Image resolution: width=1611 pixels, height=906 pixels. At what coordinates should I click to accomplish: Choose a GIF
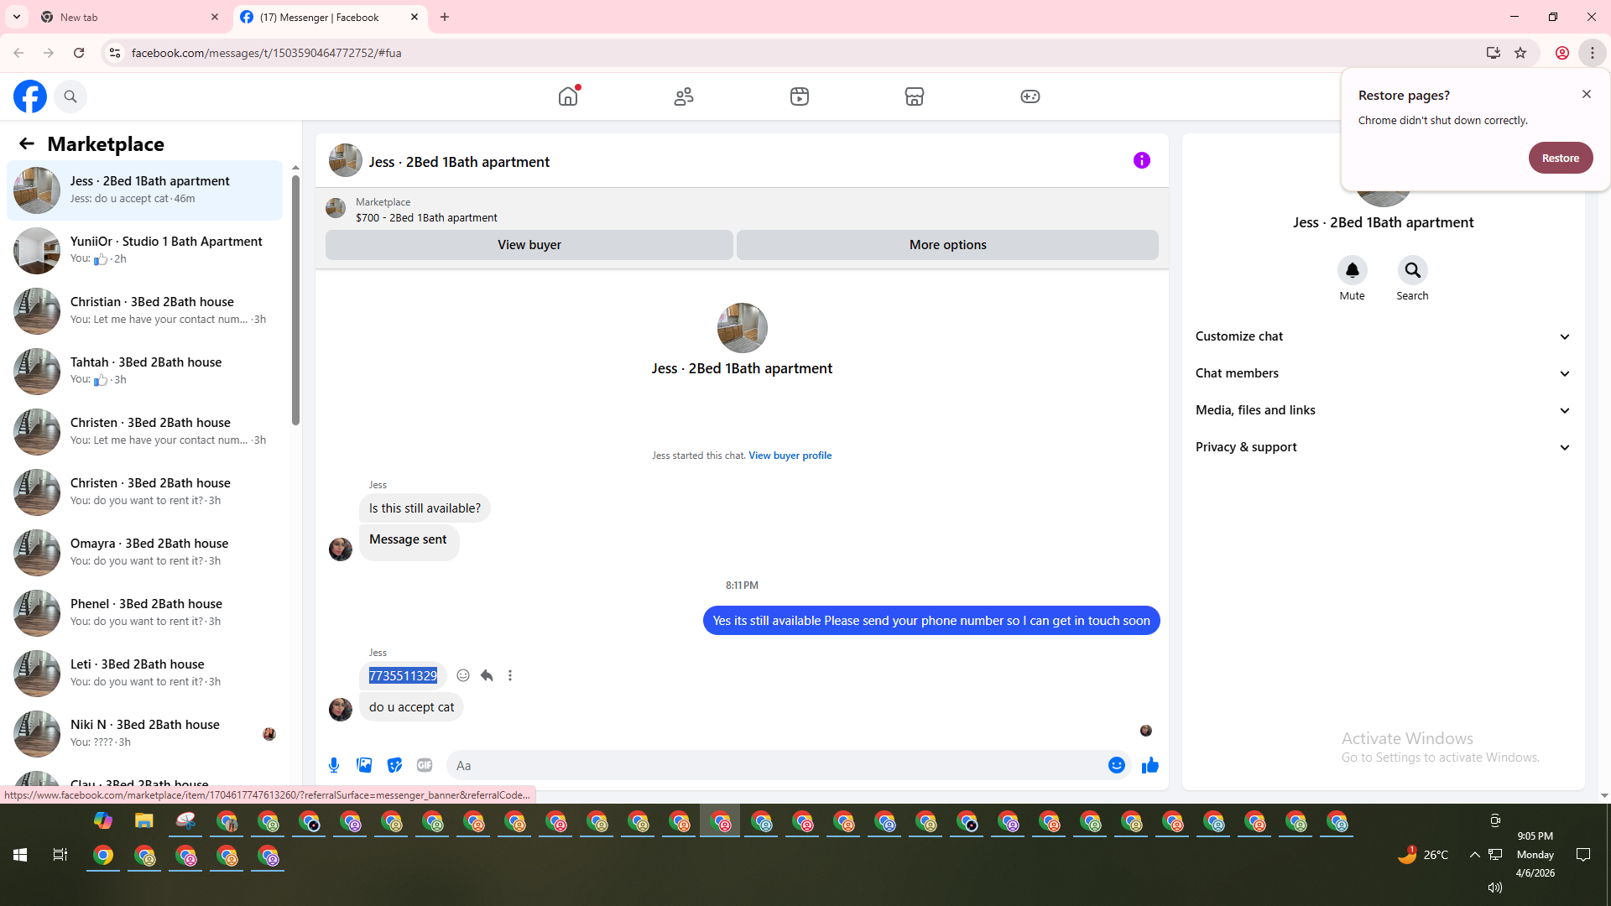(x=425, y=765)
